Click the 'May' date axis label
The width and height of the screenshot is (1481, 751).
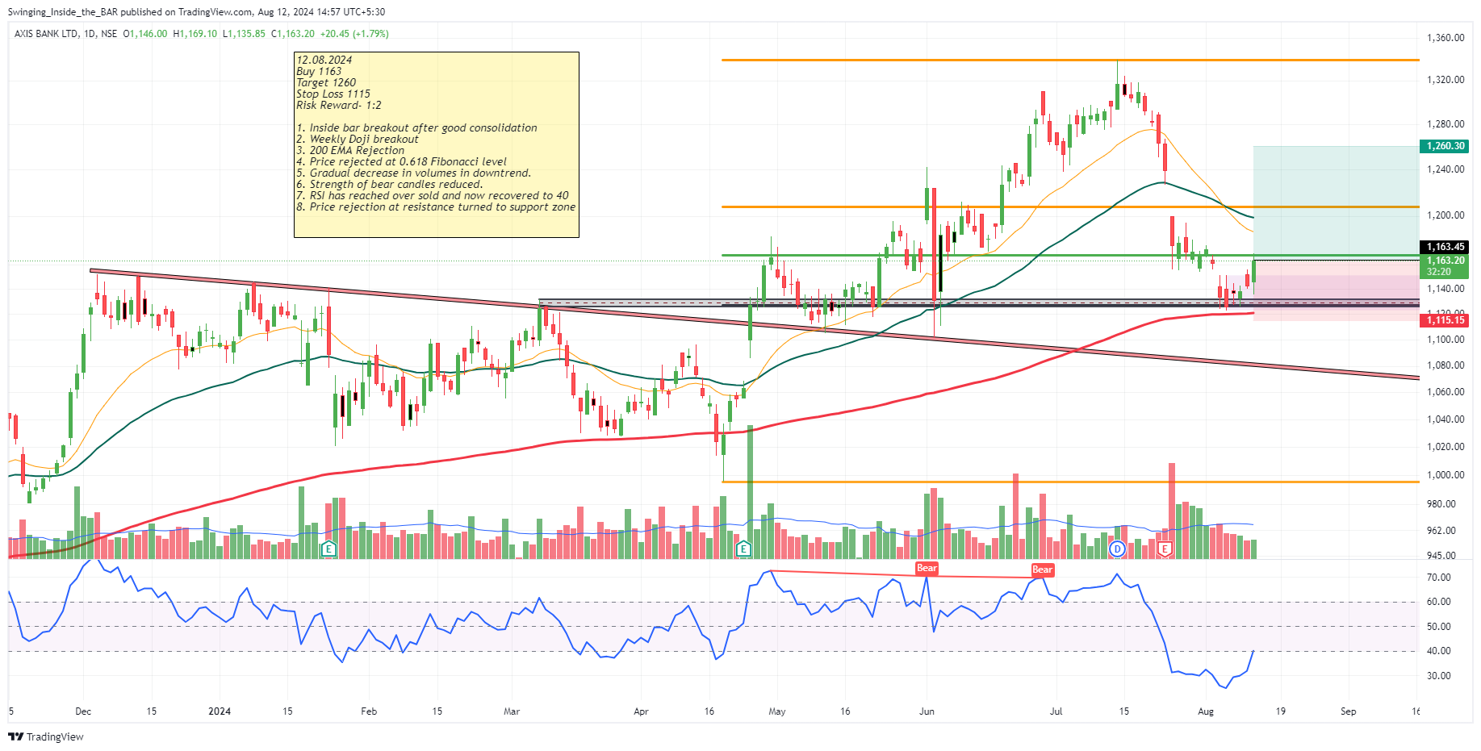click(x=777, y=711)
